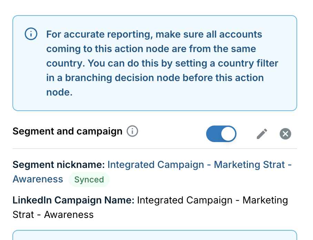Click the info icon in the blue banner
The width and height of the screenshot is (313, 240).
[31, 34]
